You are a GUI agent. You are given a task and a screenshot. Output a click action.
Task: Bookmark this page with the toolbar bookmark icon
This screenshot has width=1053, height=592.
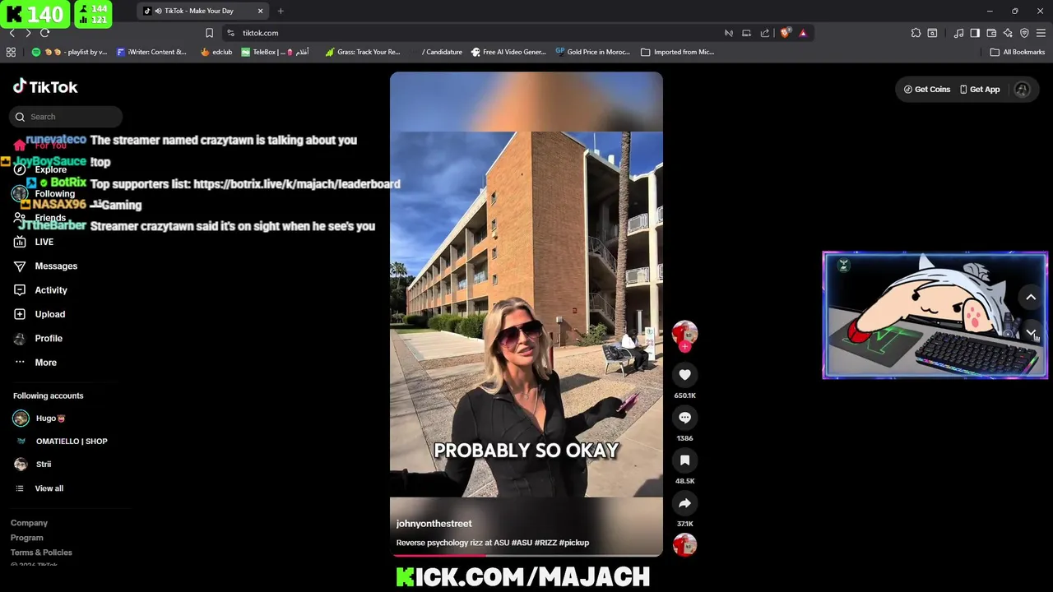point(209,33)
